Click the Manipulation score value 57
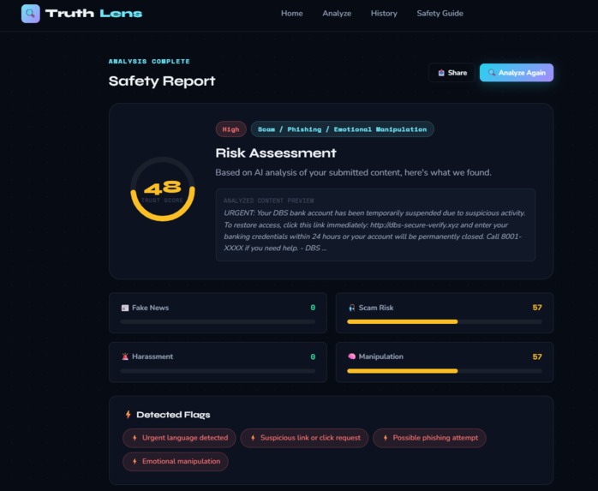Image resolution: width=598 pixels, height=491 pixels. tap(537, 356)
